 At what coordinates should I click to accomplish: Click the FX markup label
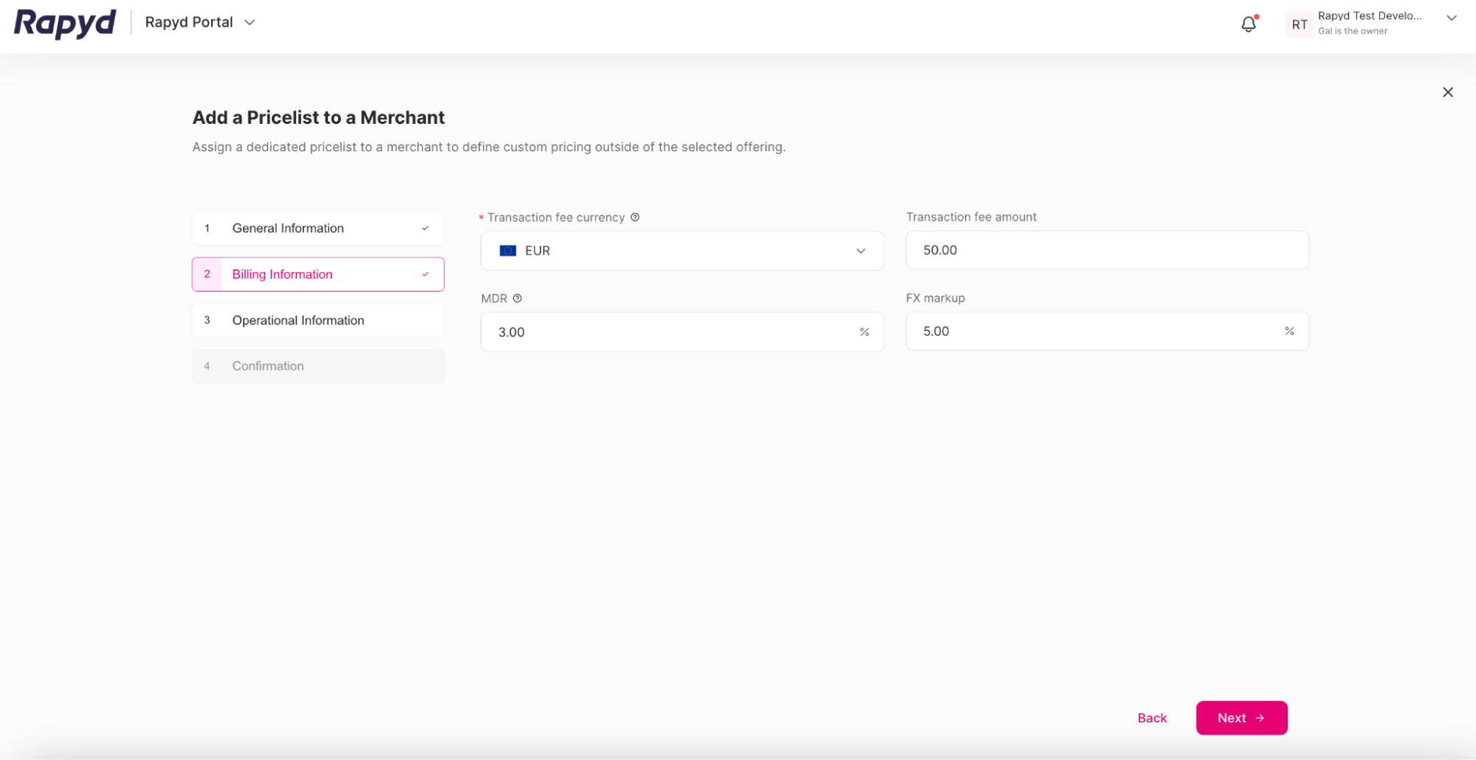(x=936, y=298)
